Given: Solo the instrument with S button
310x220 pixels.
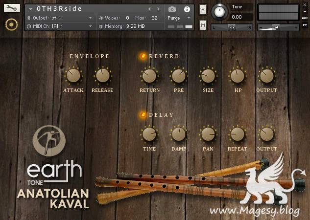Looking at the screenshot, I should [x=203, y=9].
